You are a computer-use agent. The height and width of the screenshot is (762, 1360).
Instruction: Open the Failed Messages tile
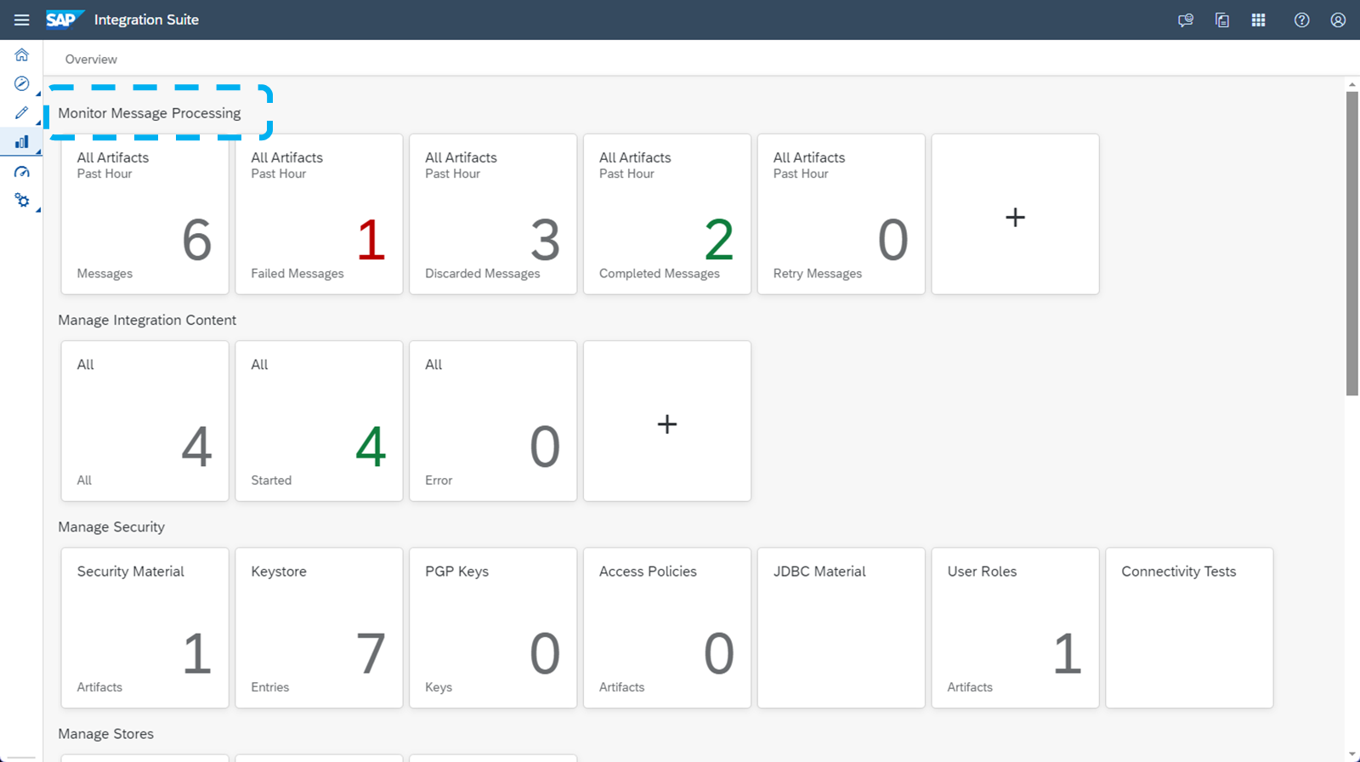(319, 214)
